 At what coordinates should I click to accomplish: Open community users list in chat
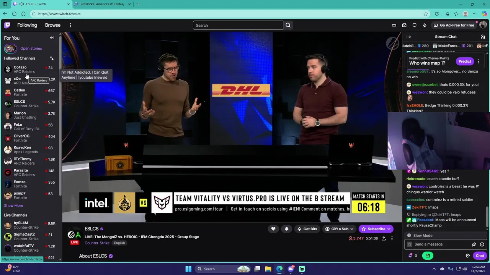[483, 37]
